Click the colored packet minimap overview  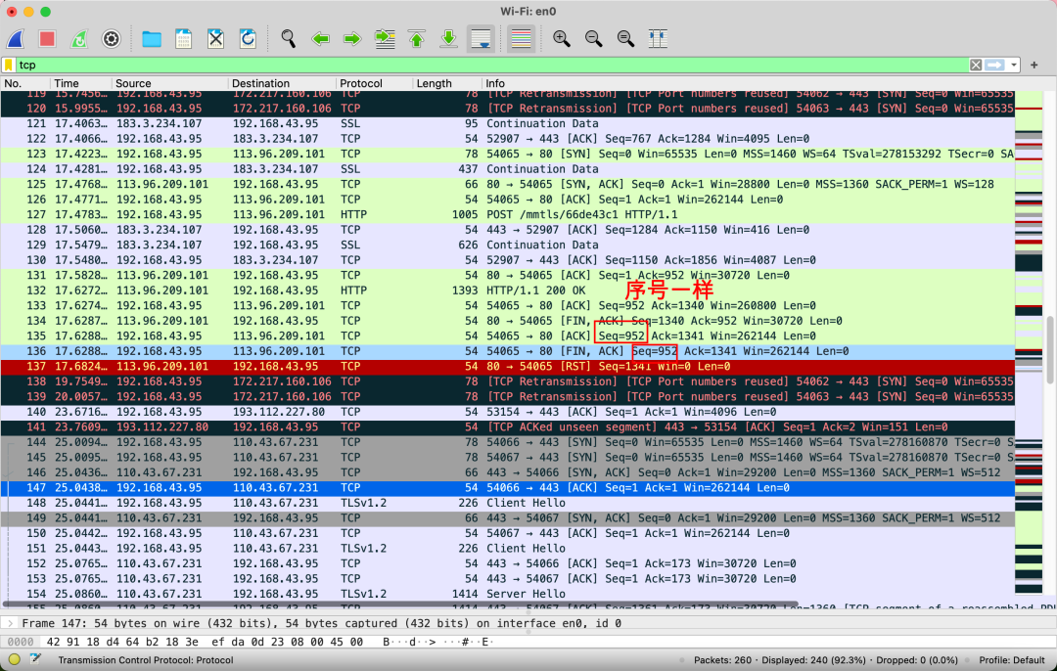1029,342
